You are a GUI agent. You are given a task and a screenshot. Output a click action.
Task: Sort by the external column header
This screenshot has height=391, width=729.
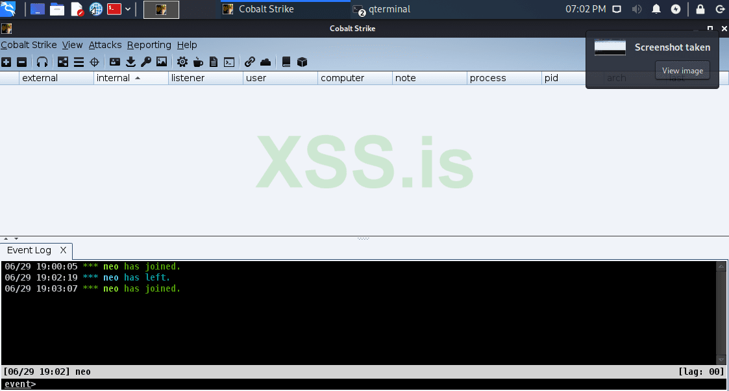pos(56,78)
